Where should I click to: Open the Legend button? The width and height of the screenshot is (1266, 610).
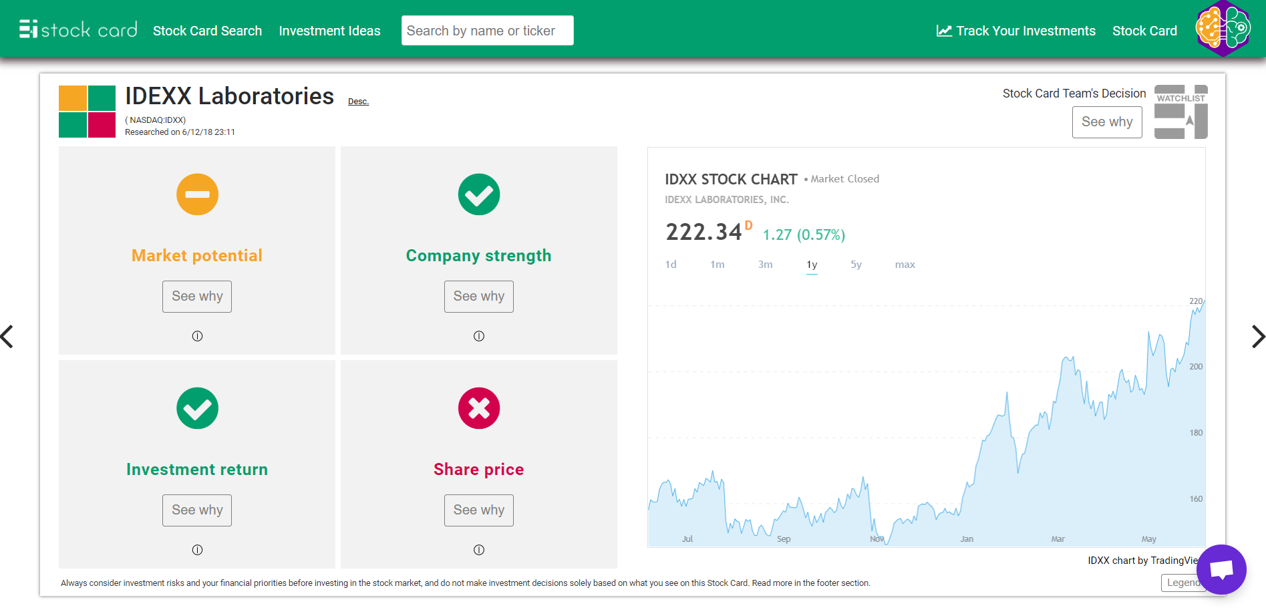tap(1183, 583)
